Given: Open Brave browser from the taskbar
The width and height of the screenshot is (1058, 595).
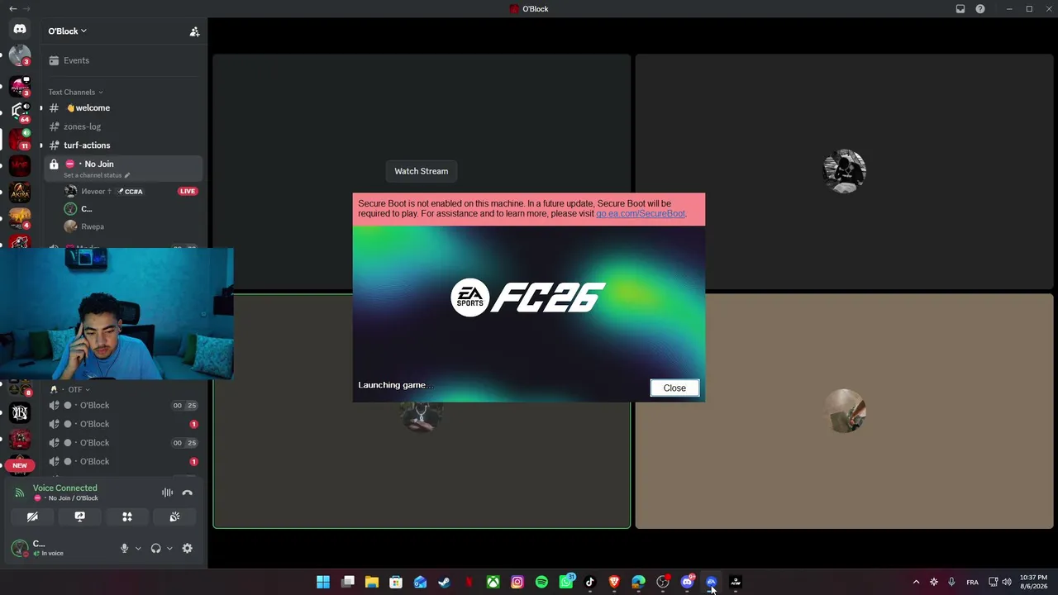Looking at the screenshot, I should [614, 582].
